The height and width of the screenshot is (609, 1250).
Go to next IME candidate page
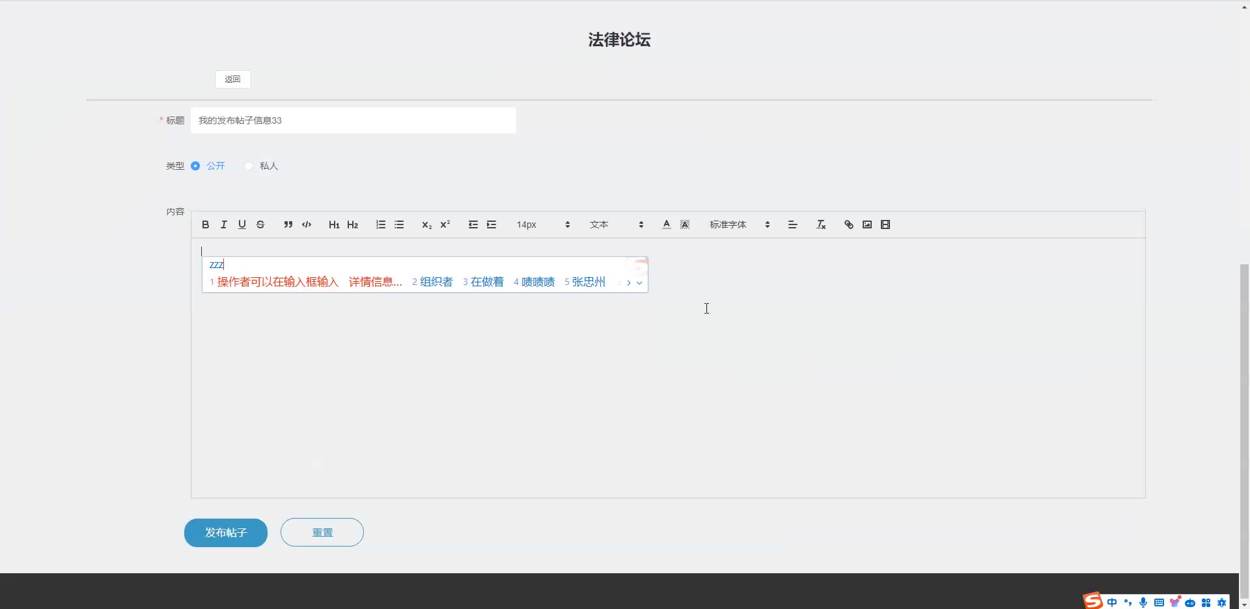(629, 283)
